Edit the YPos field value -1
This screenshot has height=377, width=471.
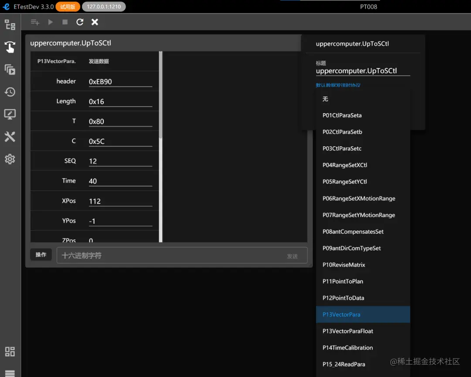[x=120, y=221]
